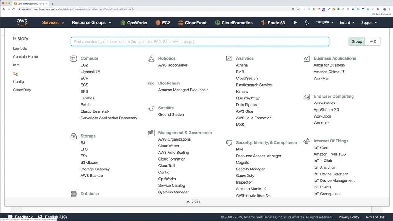Open the CloudFormation shortcut in navbar
Viewport: 393px width, 221px height.
(x=234, y=23)
